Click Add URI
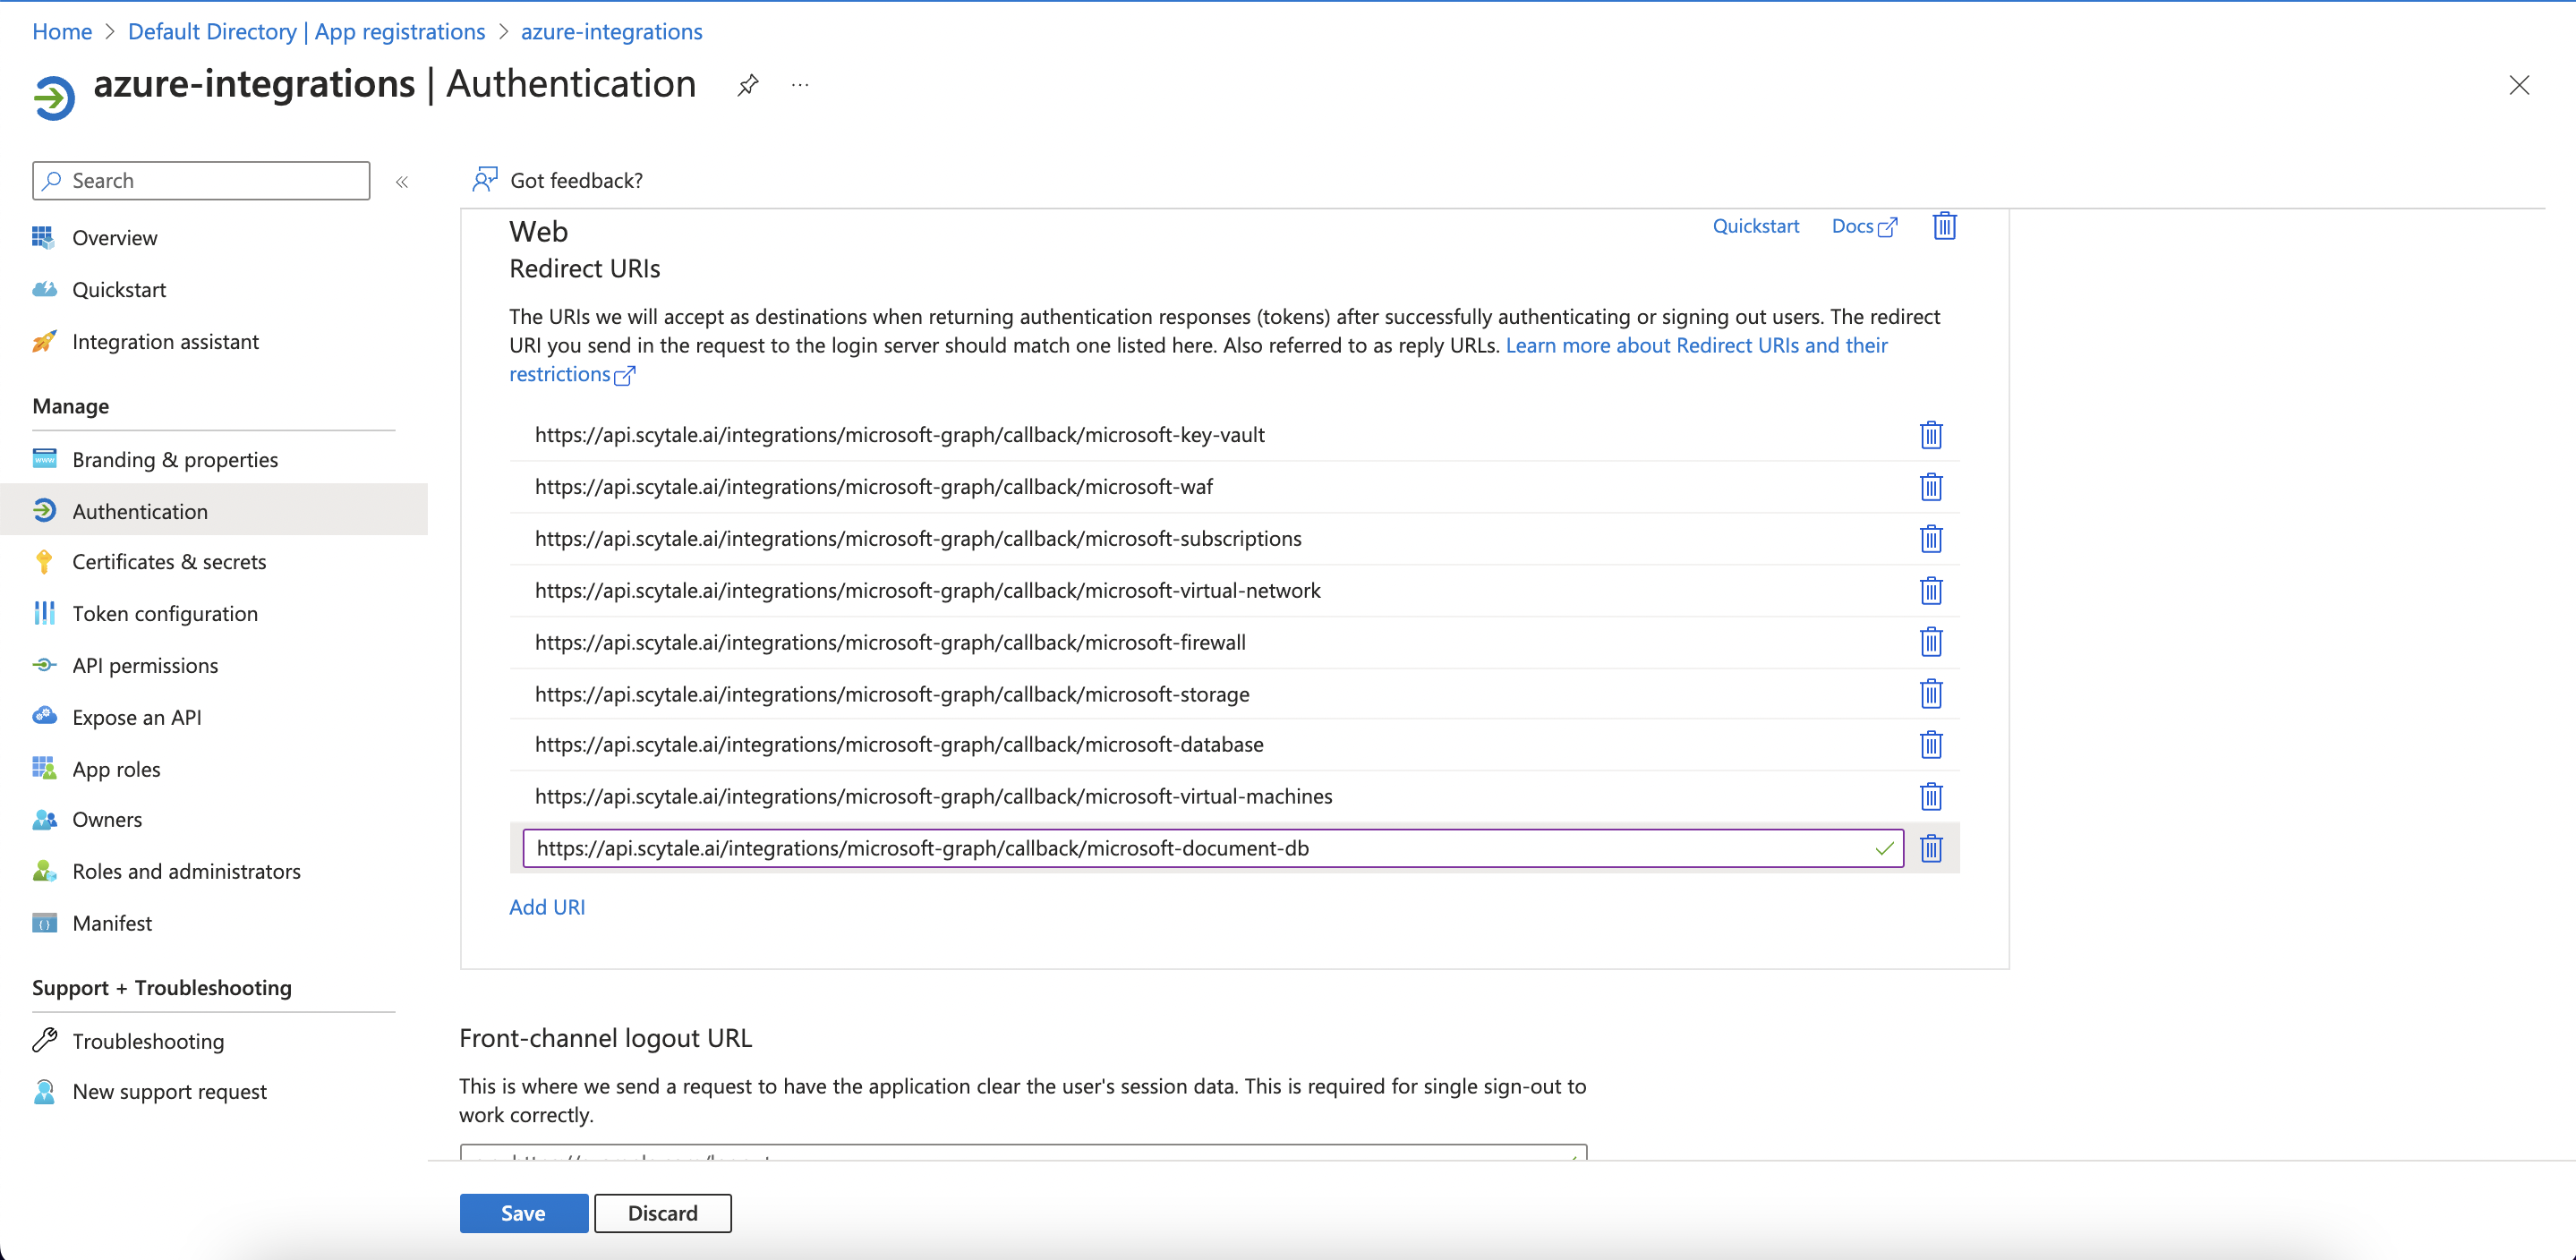 [x=547, y=907]
